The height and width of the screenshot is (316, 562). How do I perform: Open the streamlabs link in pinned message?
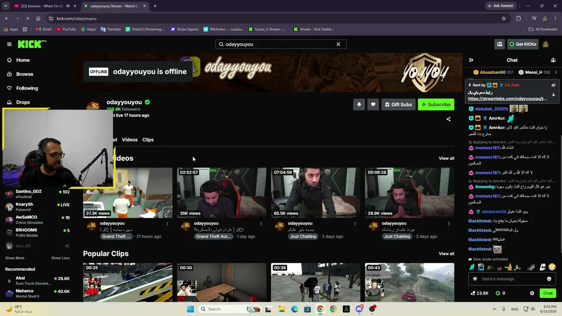pyautogui.click(x=508, y=99)
